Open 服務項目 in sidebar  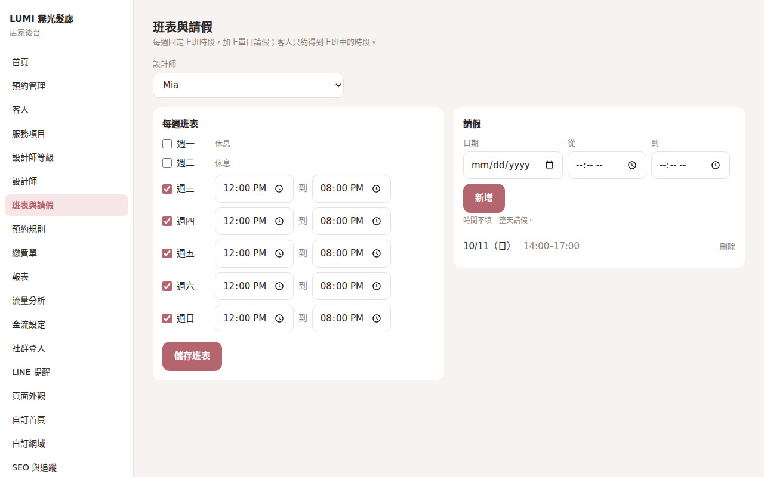click(66, 134)
